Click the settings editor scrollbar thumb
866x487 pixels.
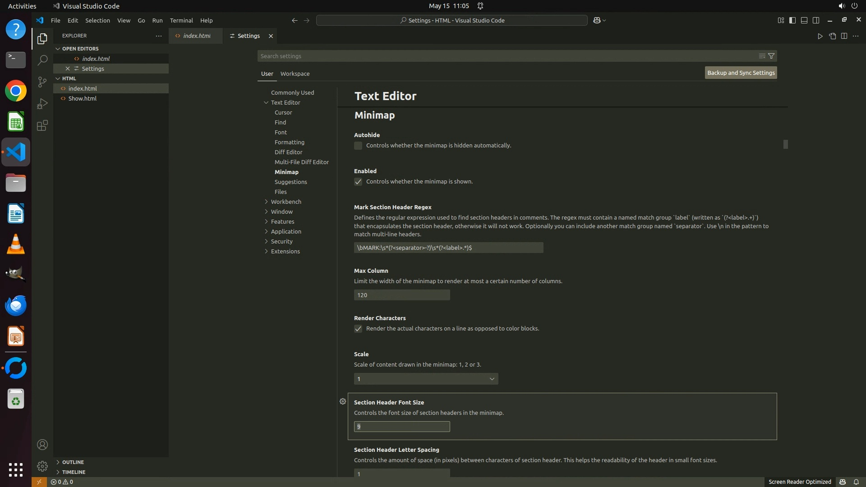pos(785,144)
